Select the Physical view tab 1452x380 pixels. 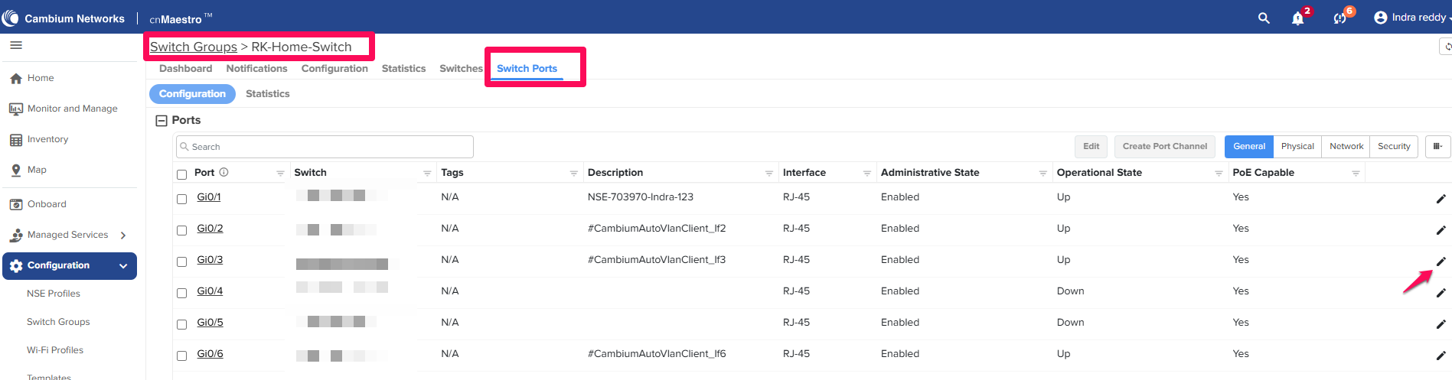tap(1297, 146)
